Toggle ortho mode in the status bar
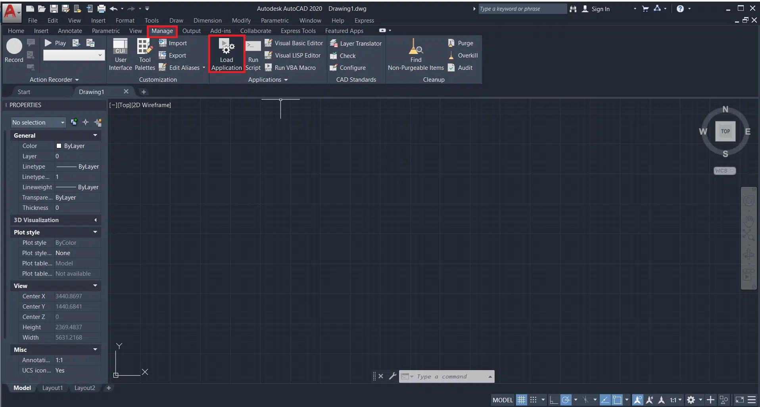760x407 pixels. [554, 400]
